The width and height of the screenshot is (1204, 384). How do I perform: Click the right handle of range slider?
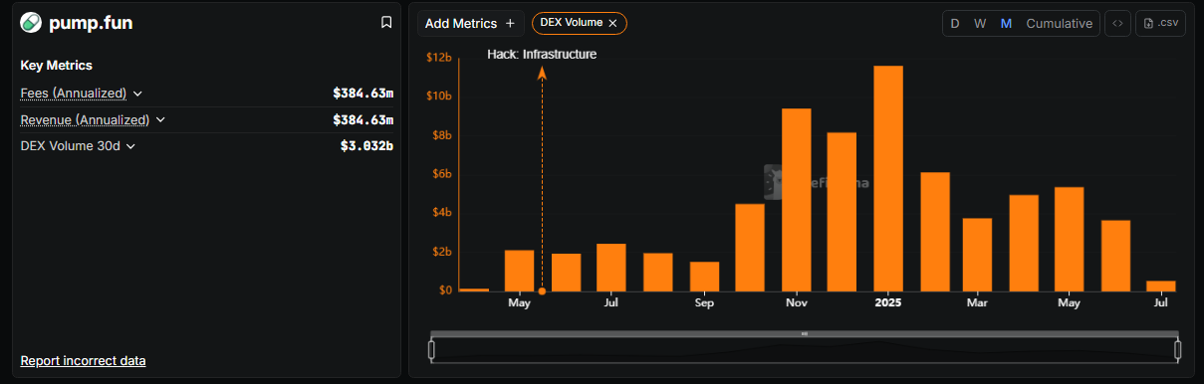(1178, 350)
